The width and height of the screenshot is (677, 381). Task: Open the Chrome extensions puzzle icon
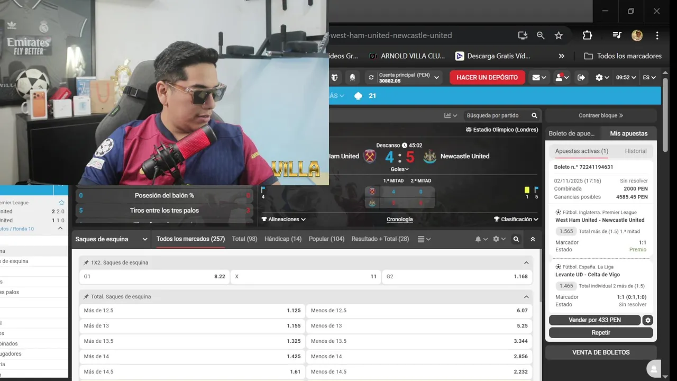pyautogui.click(x=587, y=35)
